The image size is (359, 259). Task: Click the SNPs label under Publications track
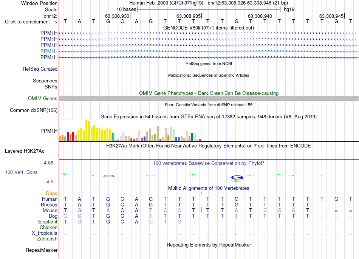[51, 87]
